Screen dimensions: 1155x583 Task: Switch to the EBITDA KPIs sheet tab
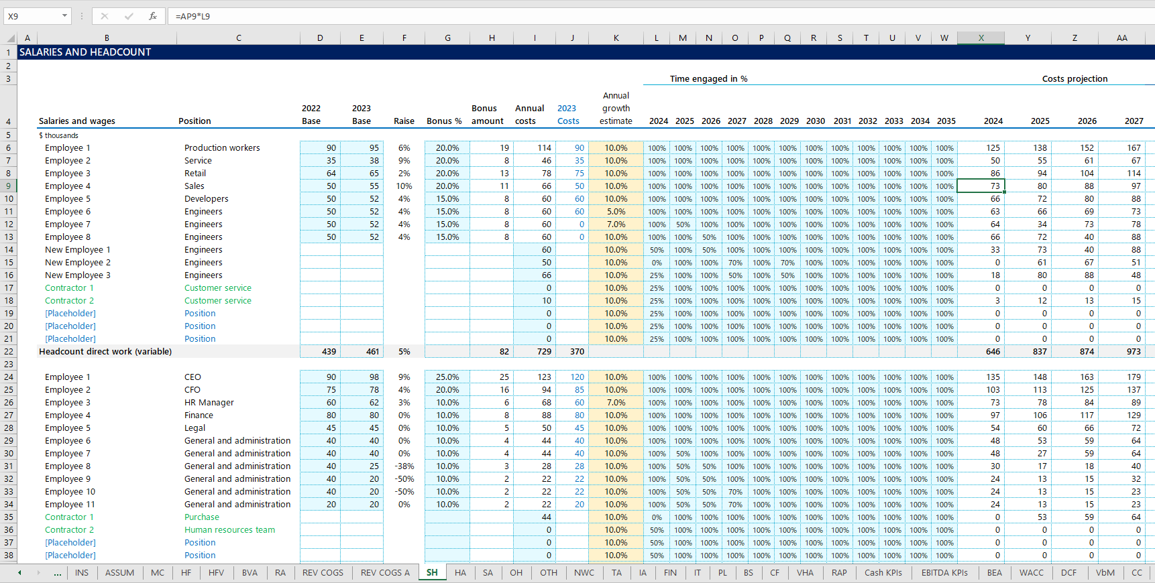(x=944, y=573)
